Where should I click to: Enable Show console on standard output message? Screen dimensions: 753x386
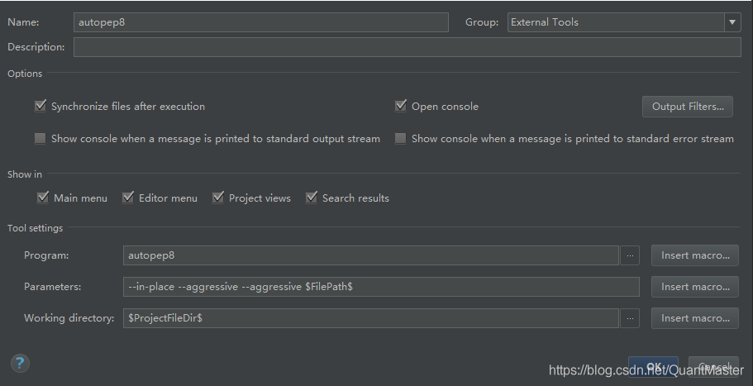41,139
